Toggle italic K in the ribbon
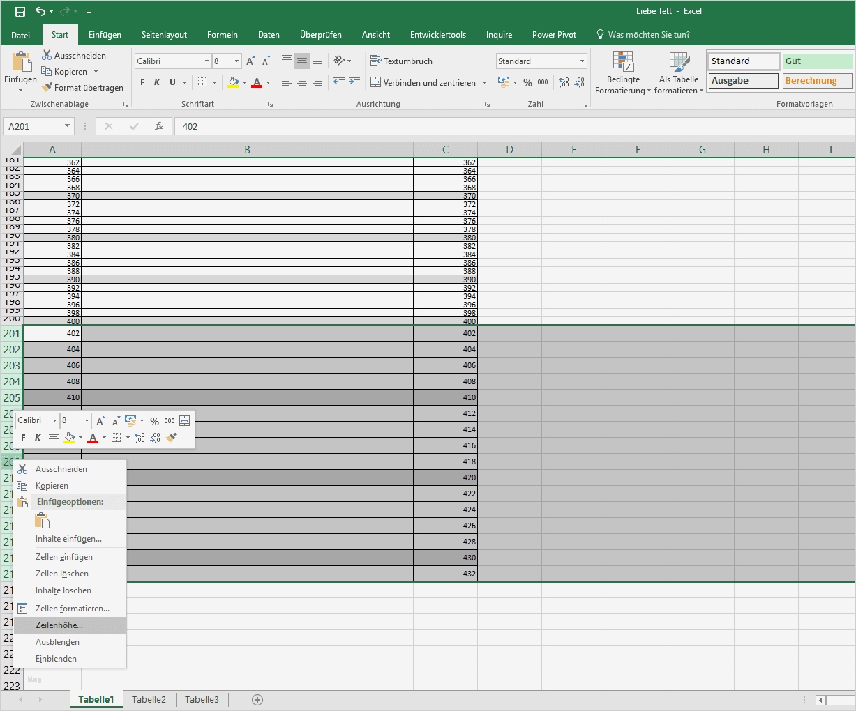Screen dimensions: 856x711 click(x=157, y=82)
